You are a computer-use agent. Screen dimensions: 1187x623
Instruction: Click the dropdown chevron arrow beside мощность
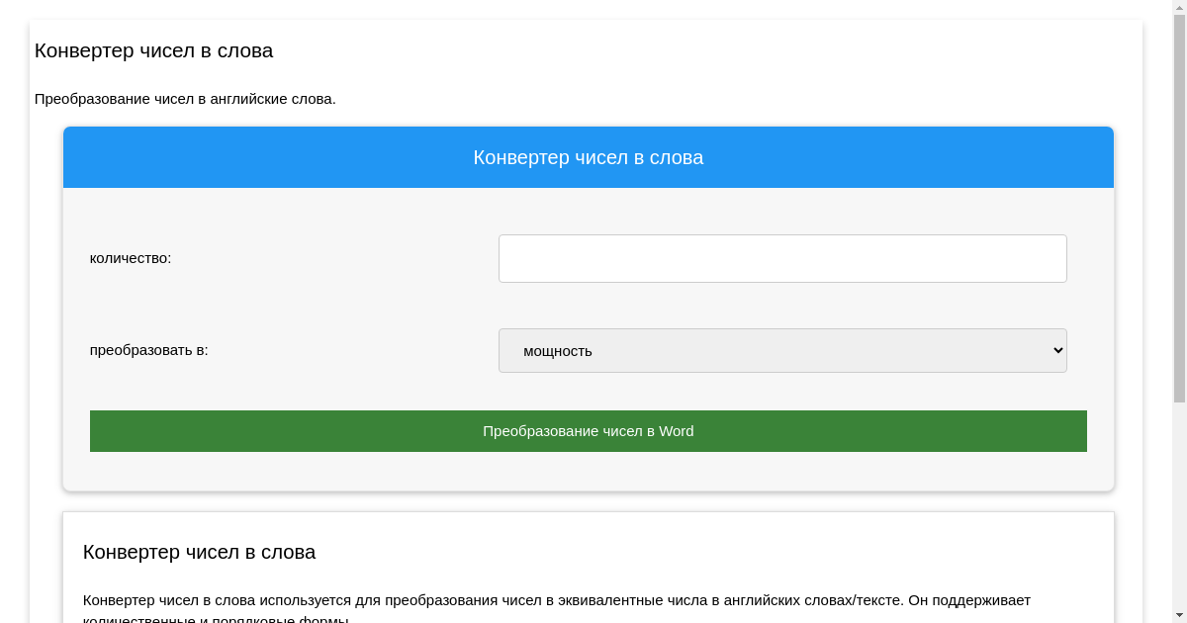(x=1057, y=350)
